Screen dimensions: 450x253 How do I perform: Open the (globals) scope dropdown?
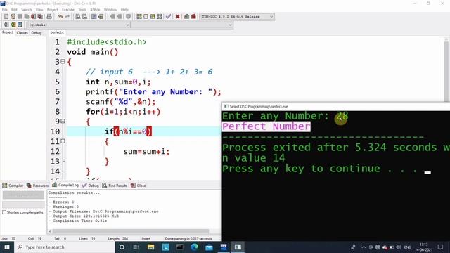click(79, 25)
